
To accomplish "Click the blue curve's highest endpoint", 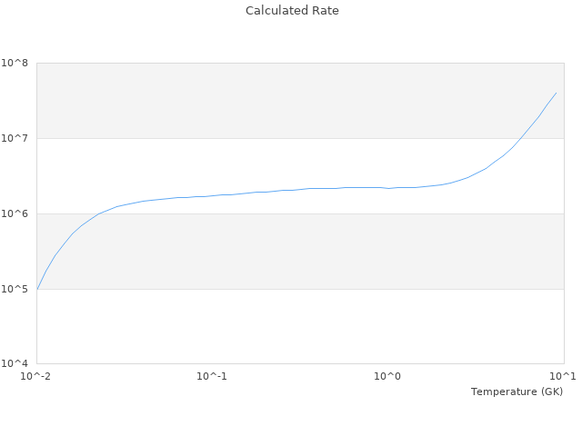I will [556, 93].
